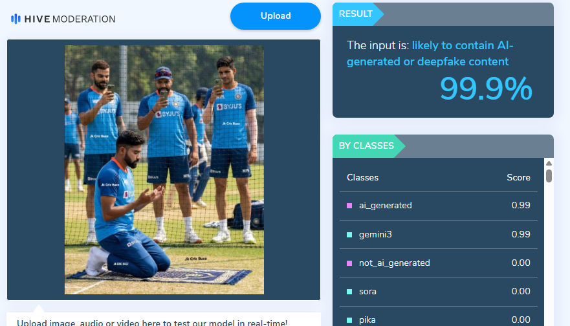The width and height of the screenshot is (570, 326).
Task: Click the likely AI-generated result text
Action: (x=430, y=54)
